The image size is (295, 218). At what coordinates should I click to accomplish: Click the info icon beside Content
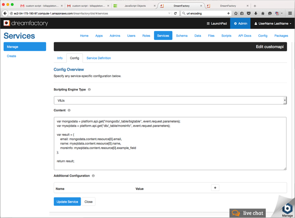pos(69,110)
